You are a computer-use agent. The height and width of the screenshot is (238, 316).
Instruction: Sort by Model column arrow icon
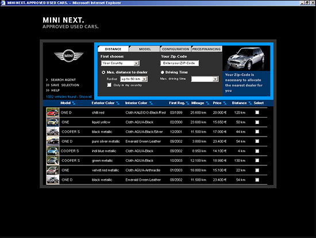pyautogui.click(x=74, y=103)
